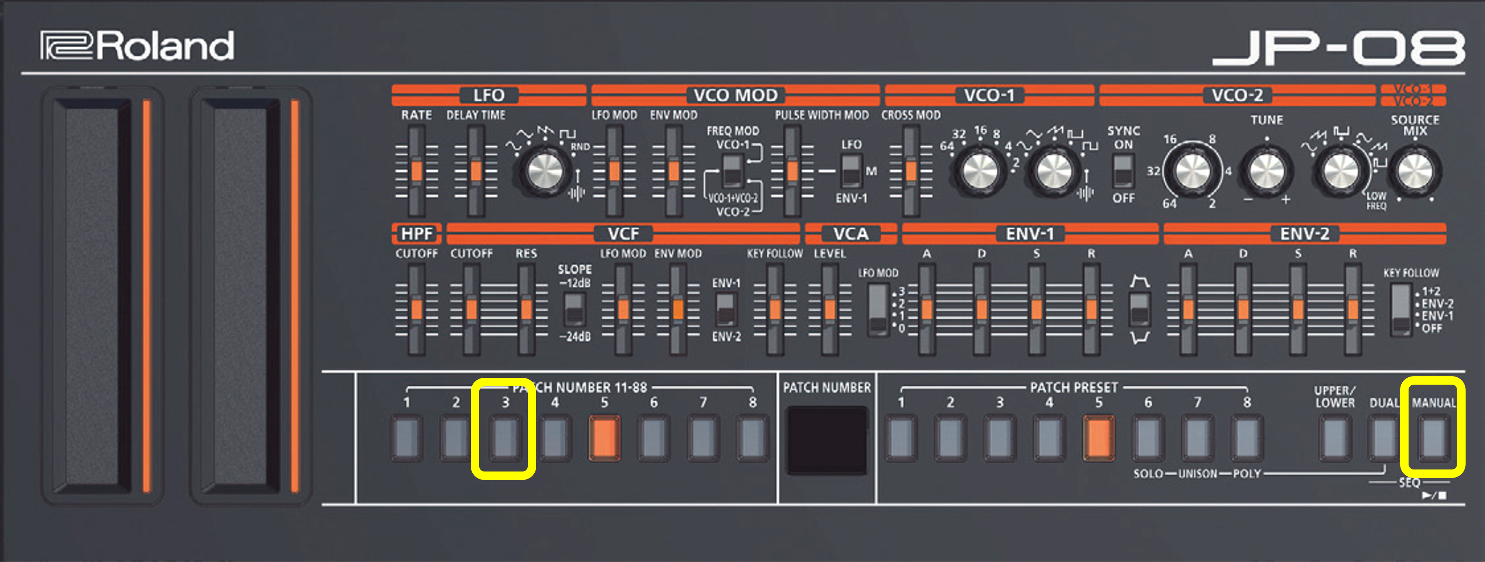Viewport: 1485px width, 562px height.
Task: Select Patch Number bank button 4
Action: click(554, 438)
